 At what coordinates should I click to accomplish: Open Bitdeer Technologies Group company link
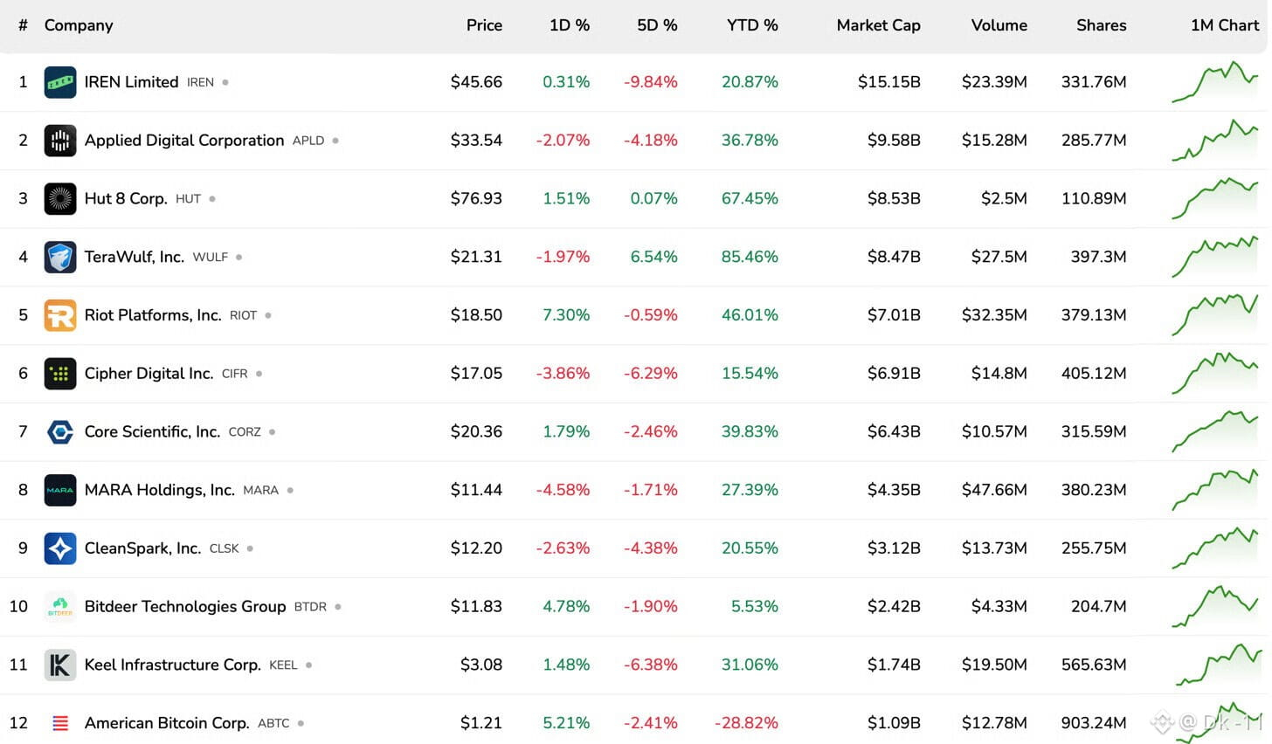point(185,606)
